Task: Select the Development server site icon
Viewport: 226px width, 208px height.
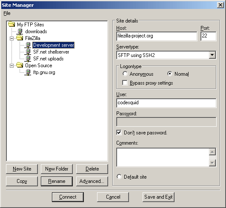Action: point(28,45)
